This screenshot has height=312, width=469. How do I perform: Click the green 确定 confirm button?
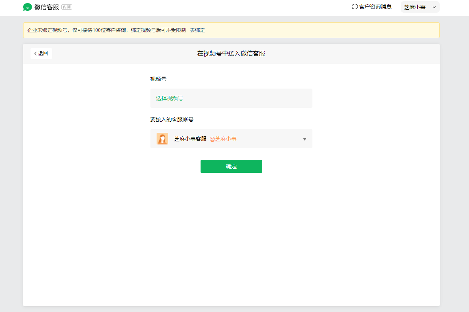[x=231, y=166]
